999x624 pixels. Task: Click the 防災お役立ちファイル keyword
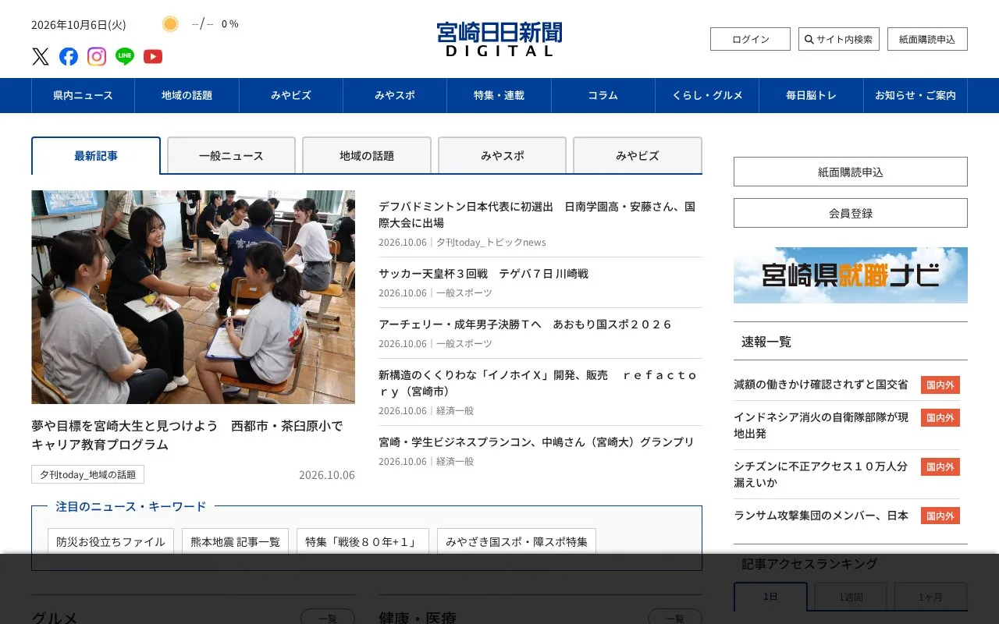click(111, 541)
